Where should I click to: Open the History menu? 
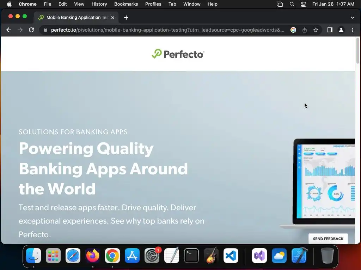99,4
